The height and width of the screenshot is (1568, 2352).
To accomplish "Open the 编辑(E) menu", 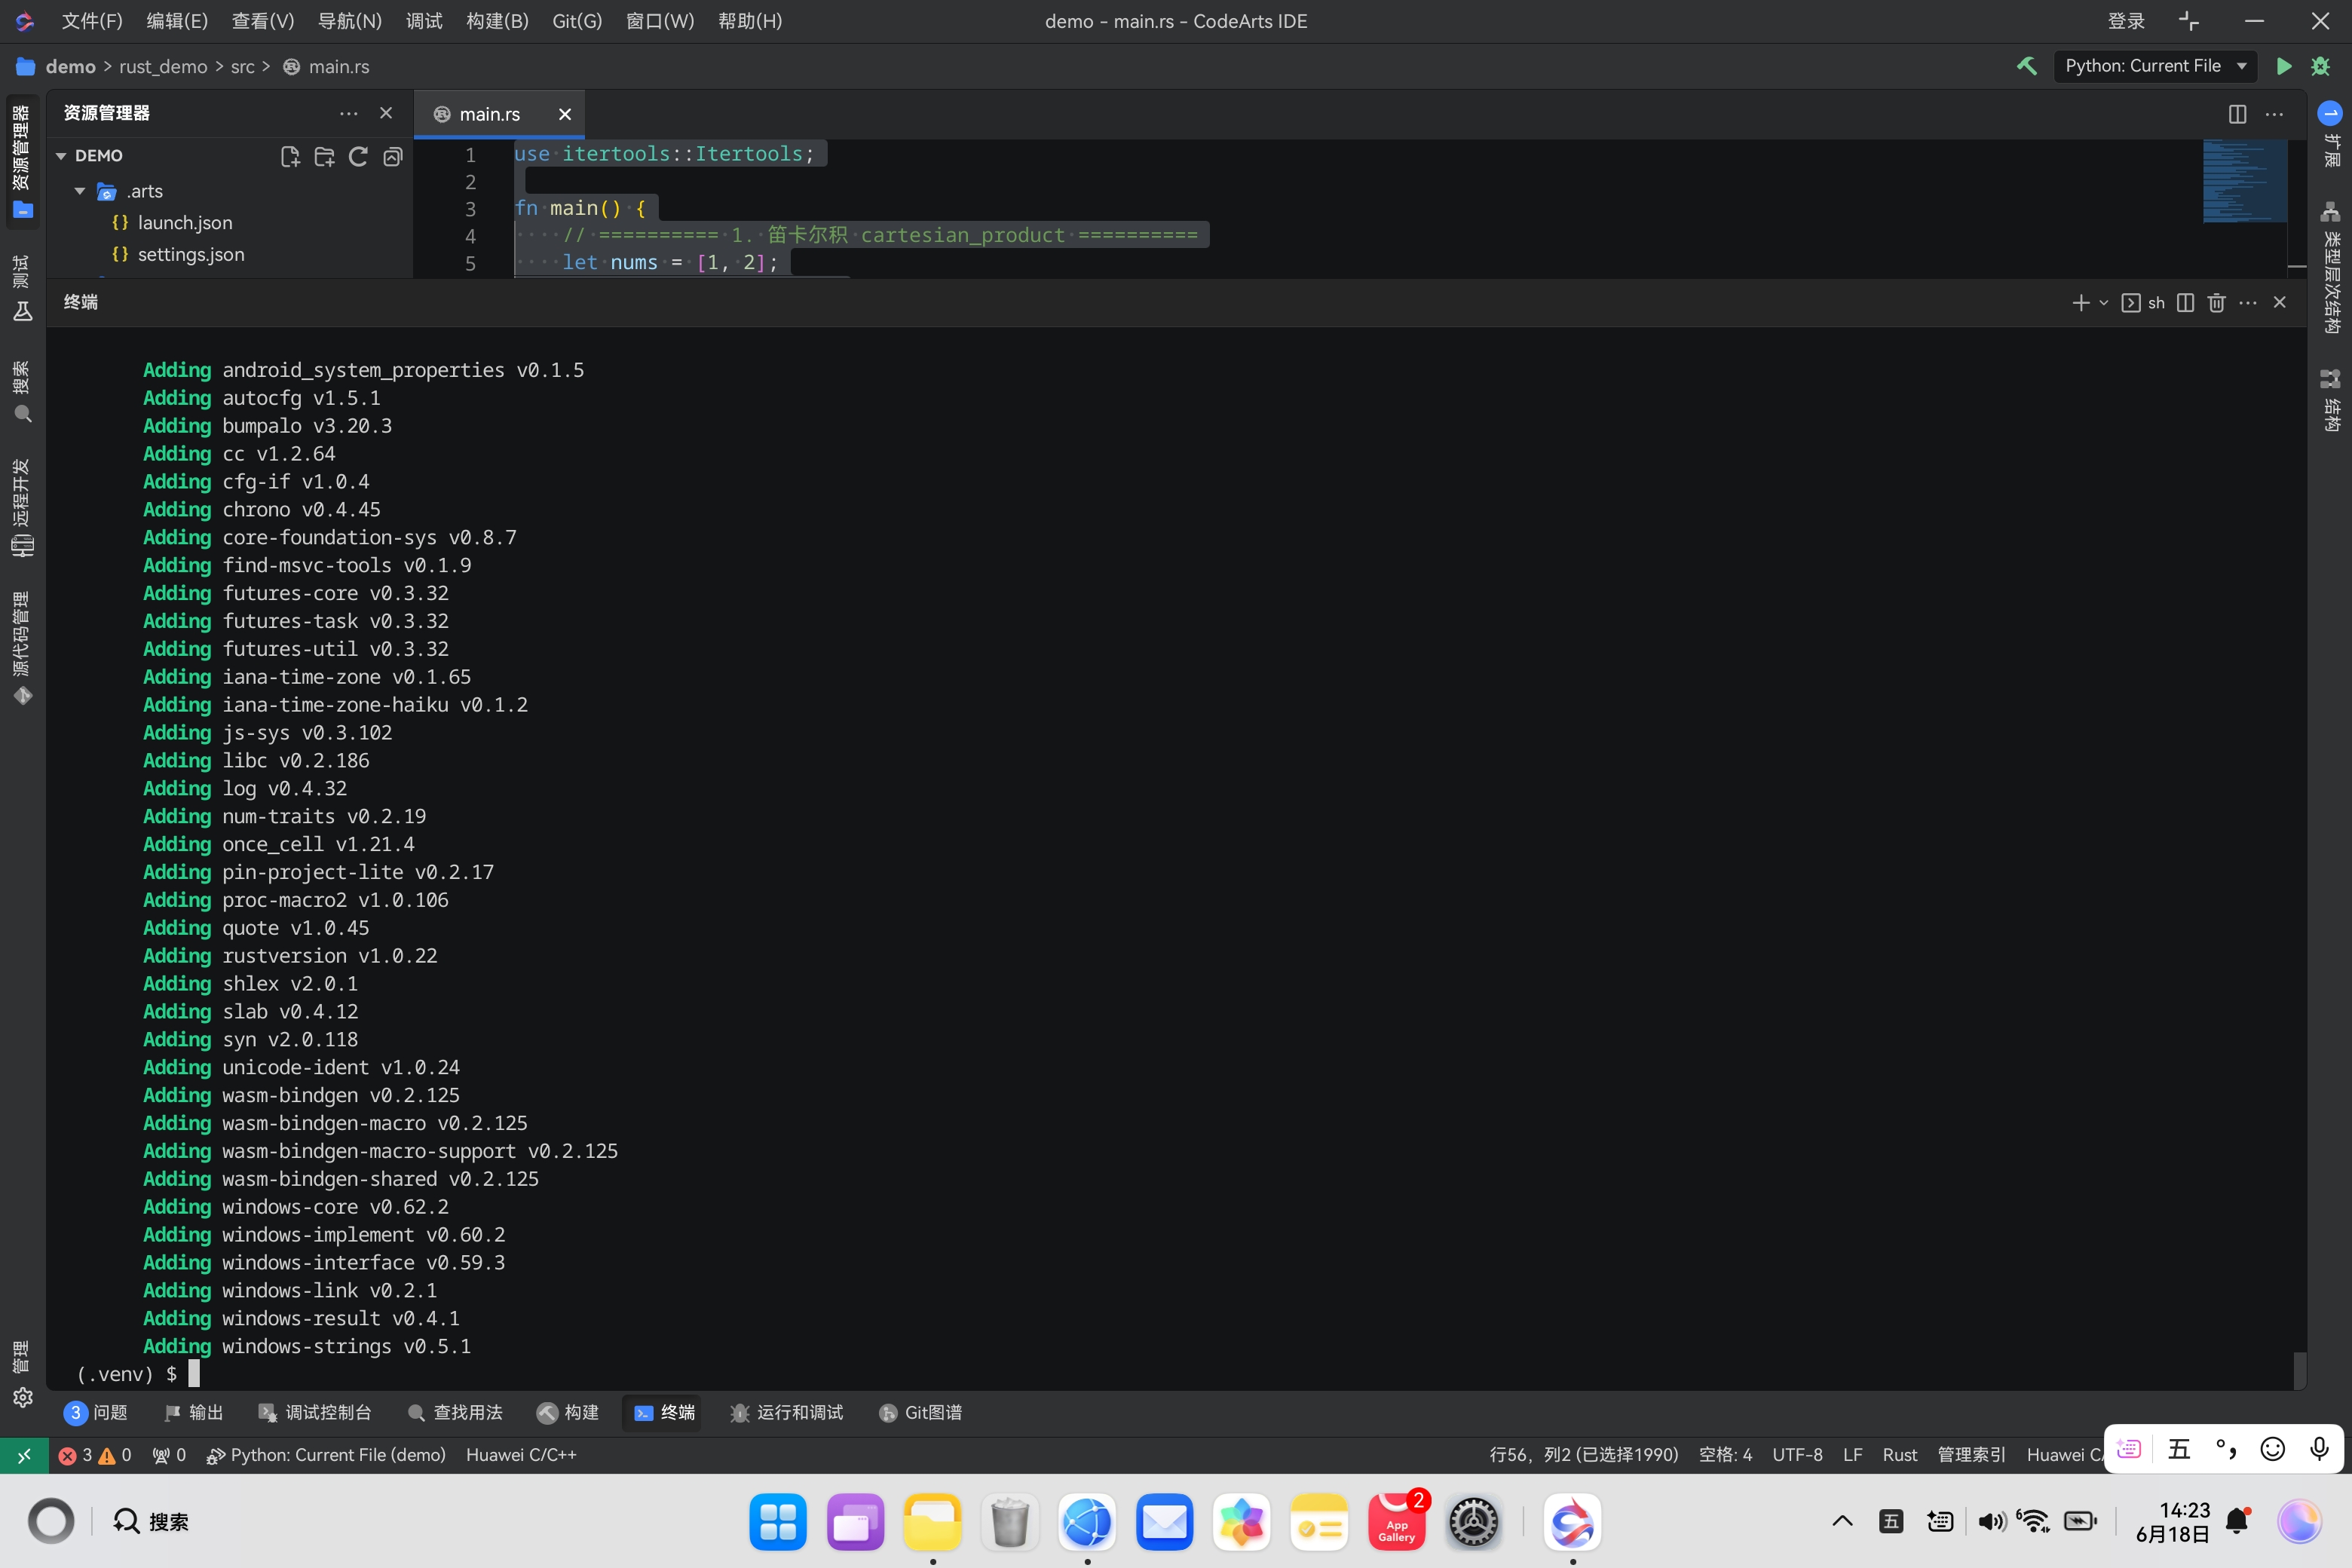I will (177, 21).
